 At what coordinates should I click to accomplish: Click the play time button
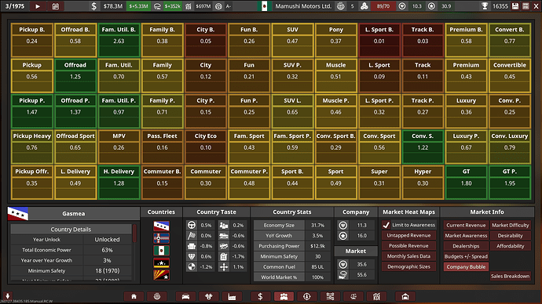click(x=38, y=6)
